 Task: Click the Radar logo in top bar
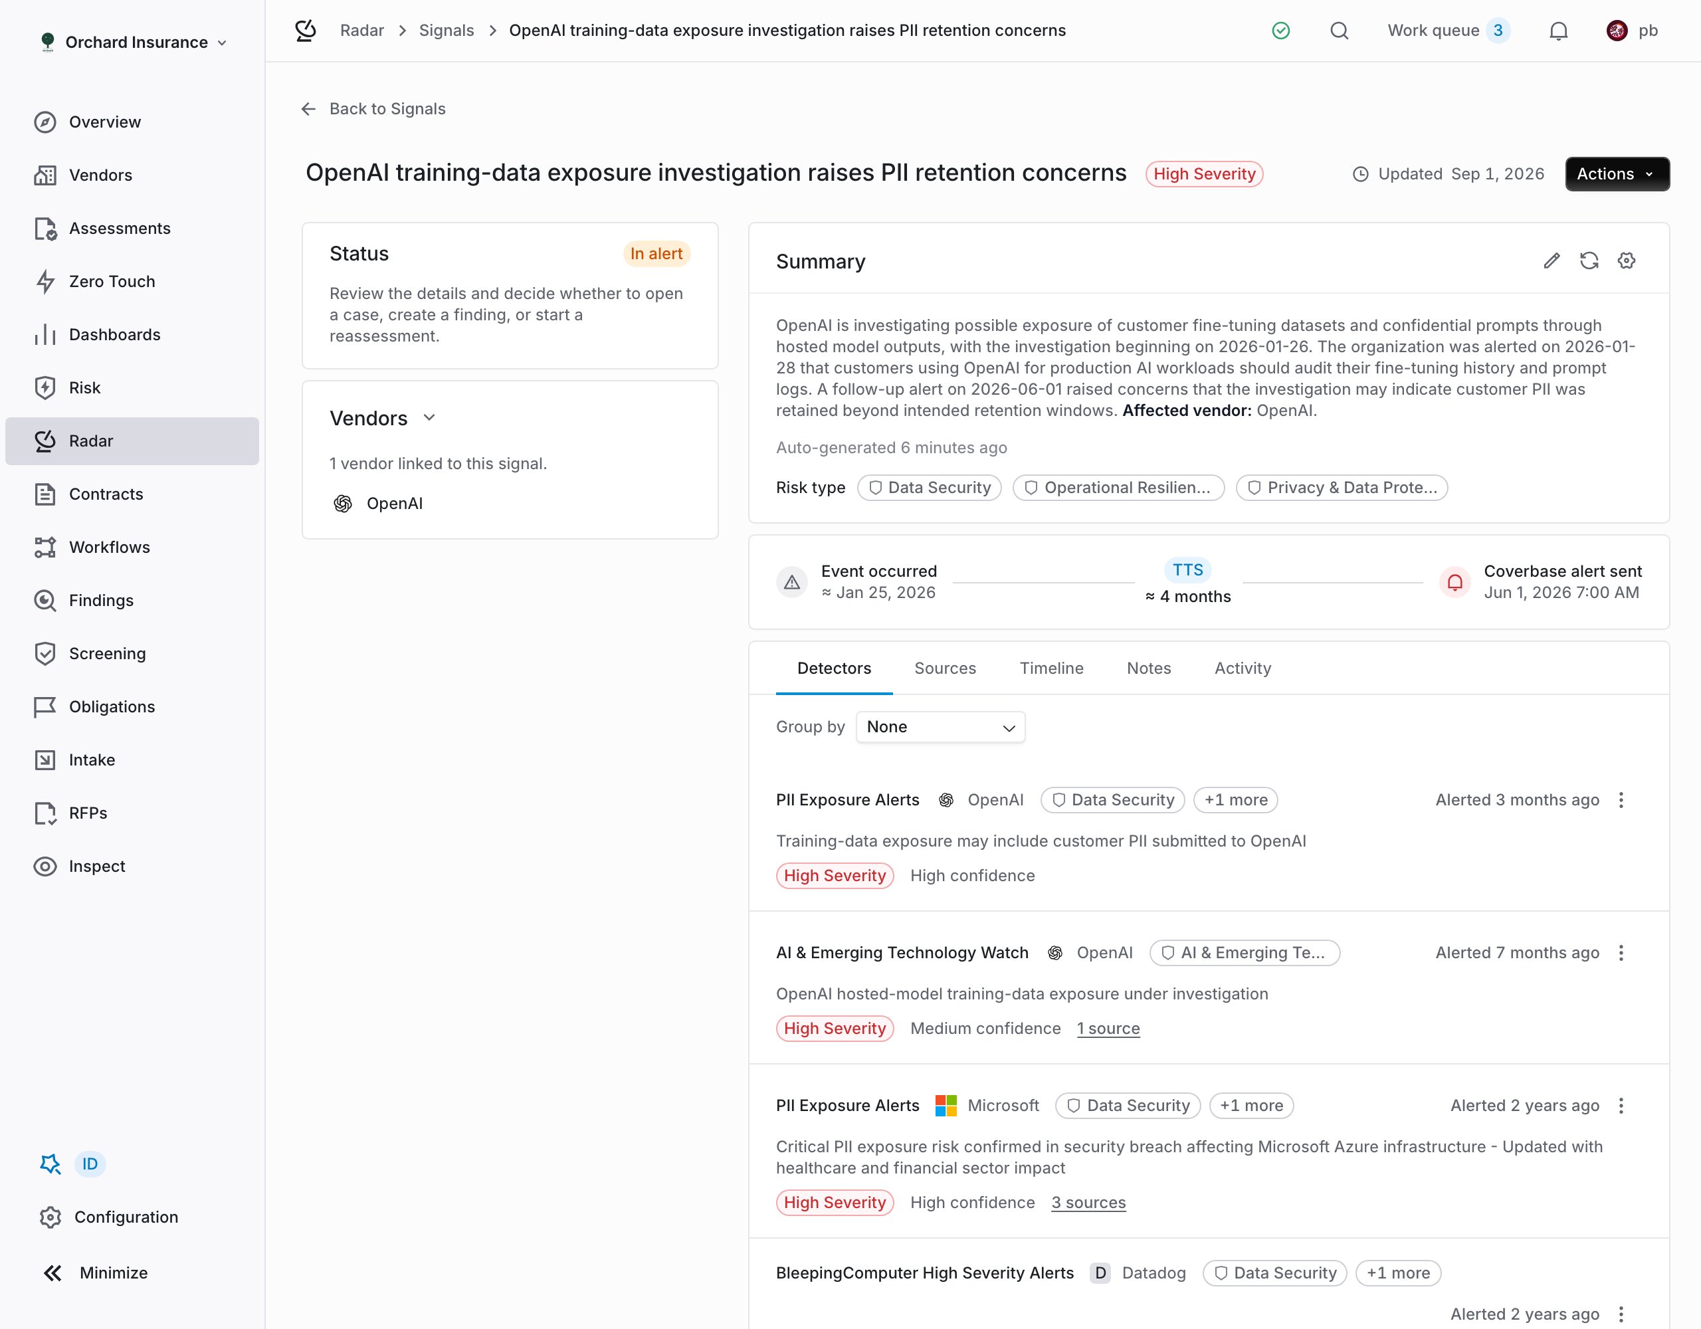pyautogui.click(x=306, y=31)
